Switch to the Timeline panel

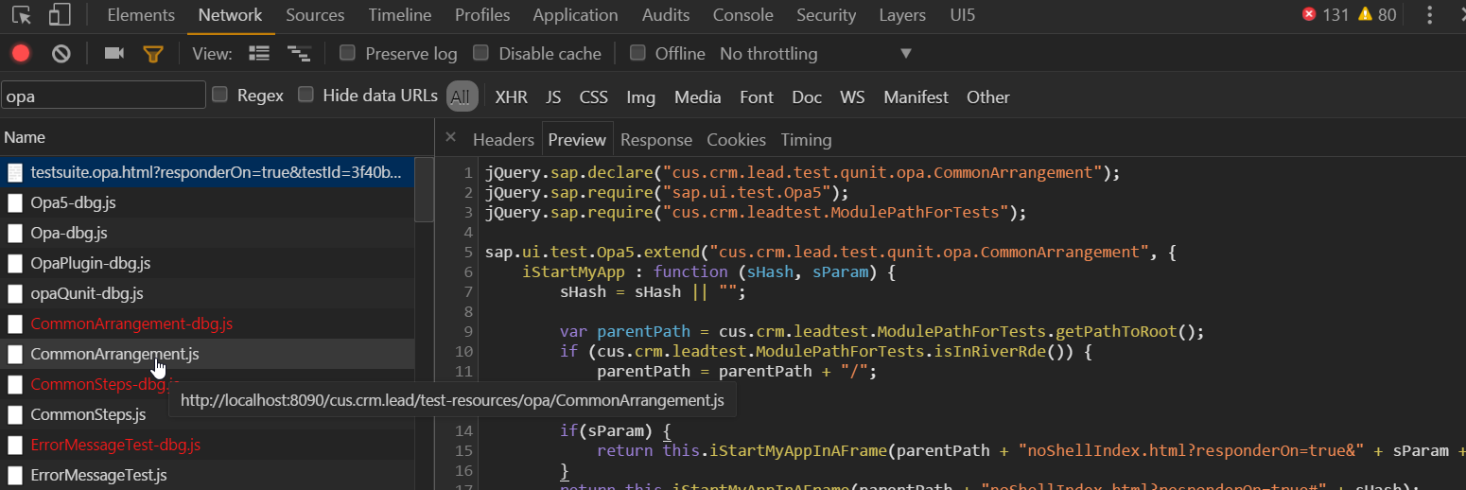point(400,15)
